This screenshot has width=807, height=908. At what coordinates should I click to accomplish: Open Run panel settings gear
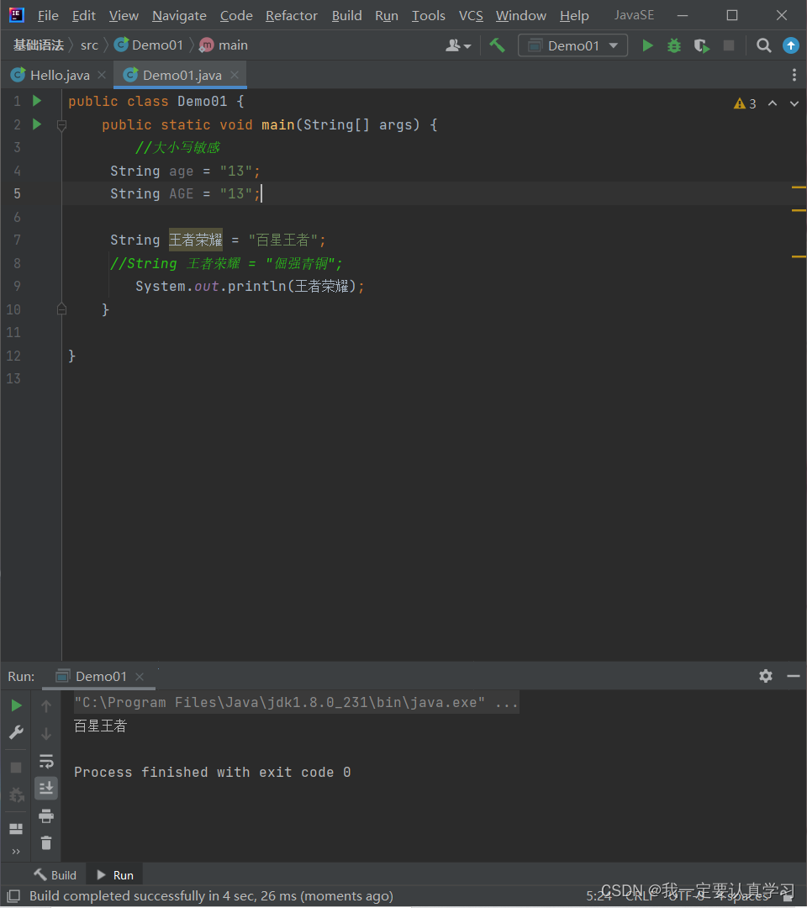click(x=766, y=676)
